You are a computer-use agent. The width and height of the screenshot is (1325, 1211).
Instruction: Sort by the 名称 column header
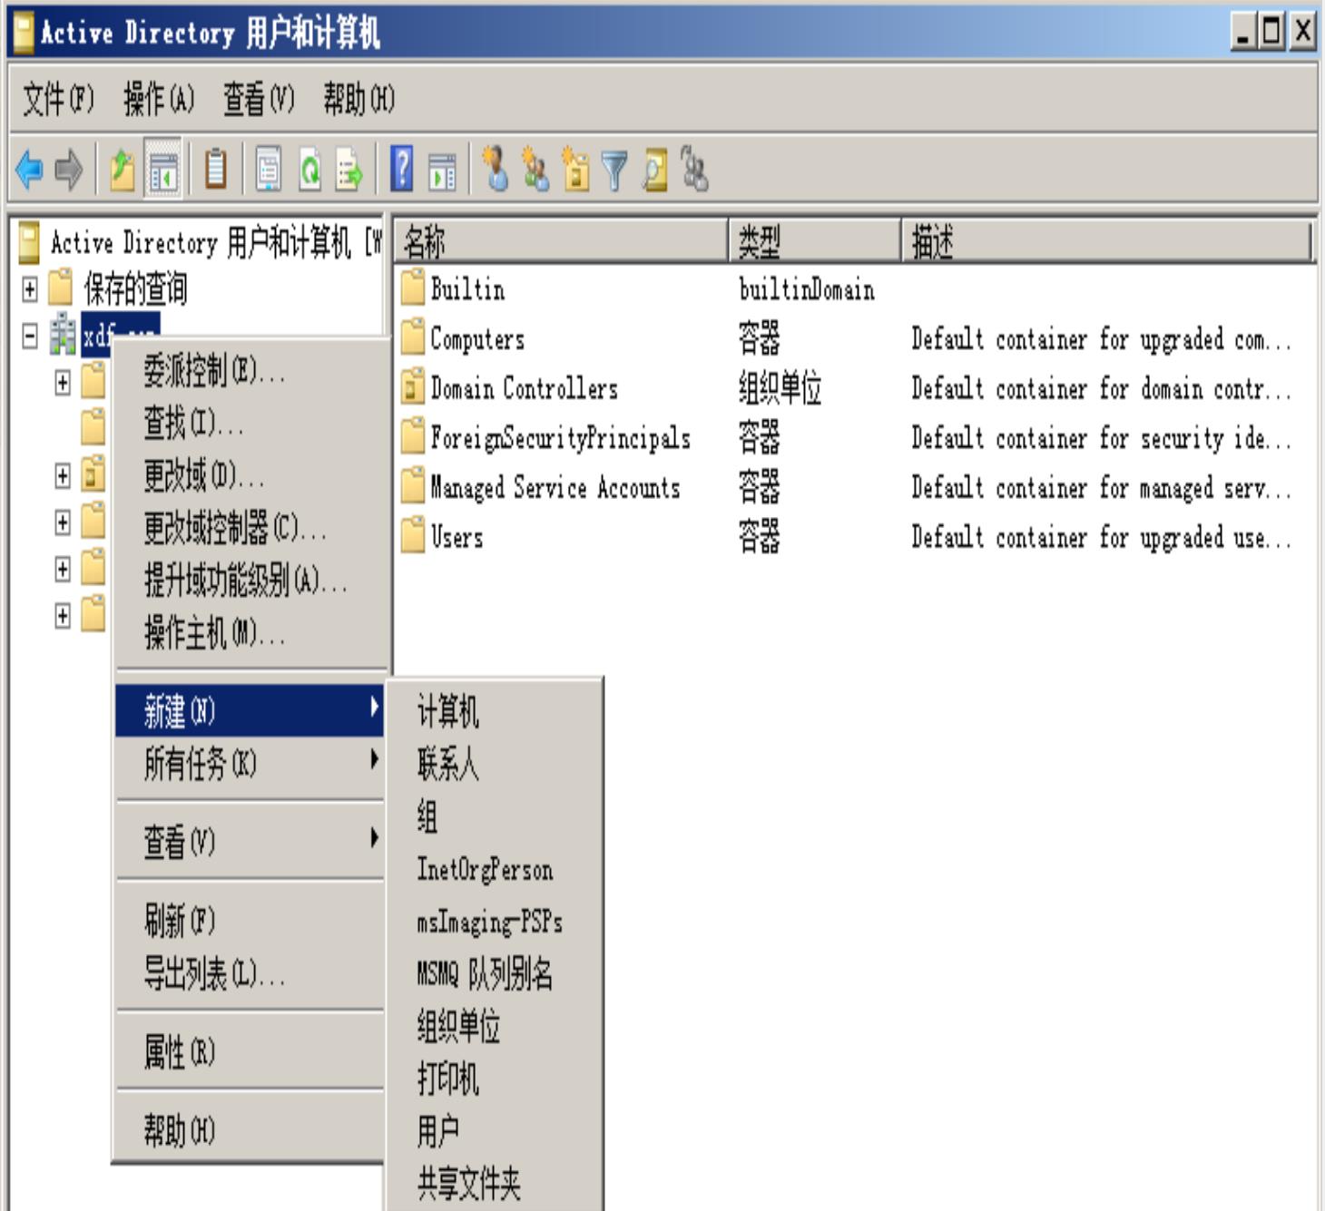click(561, 241)
